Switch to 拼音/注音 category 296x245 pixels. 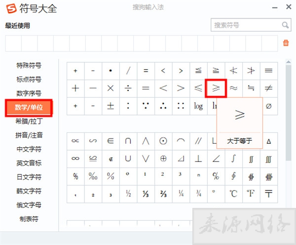point(29,135)
